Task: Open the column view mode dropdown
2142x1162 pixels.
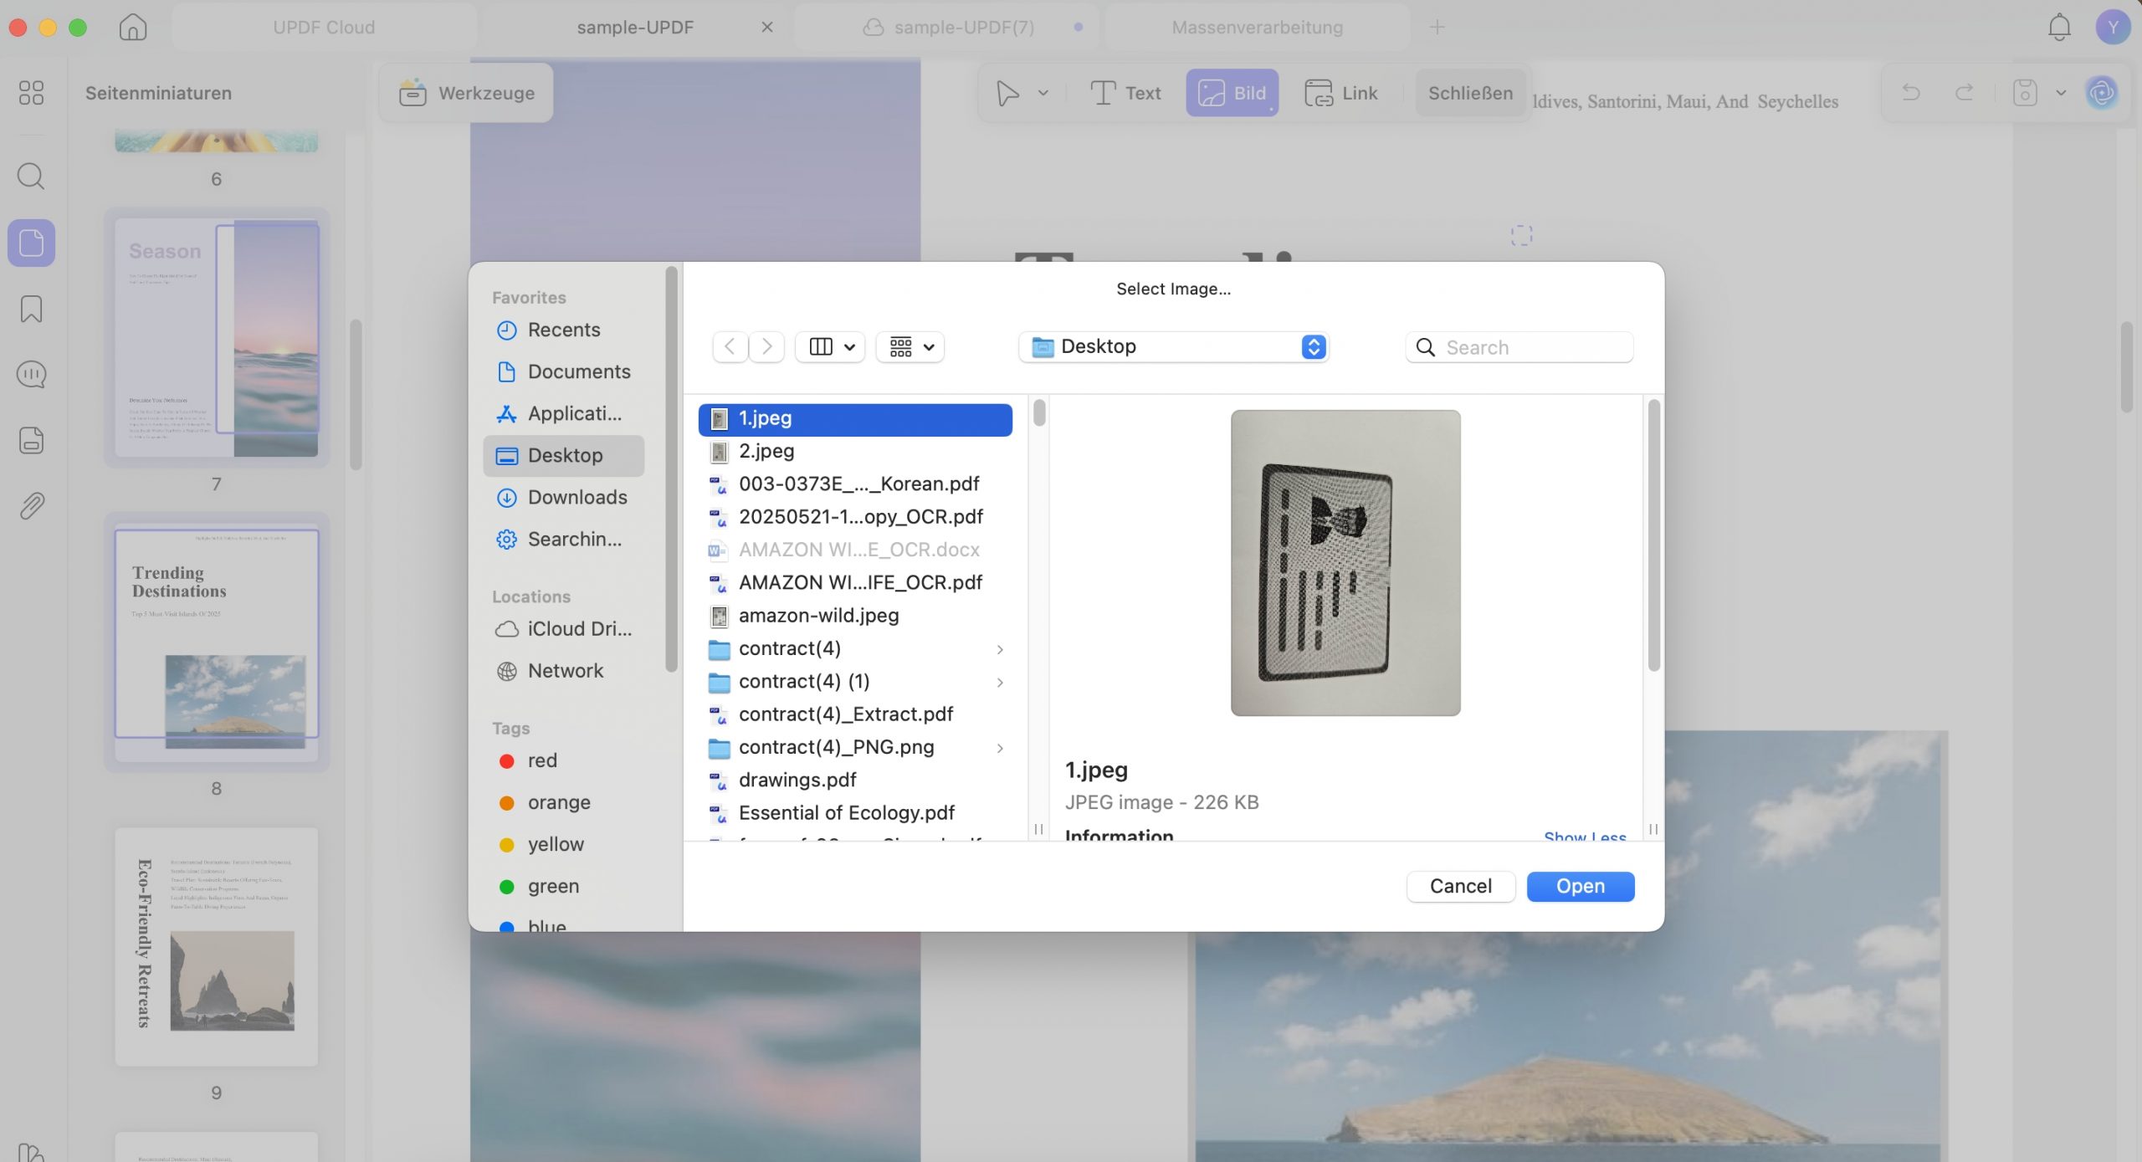Action: pyautogui.click(x=830, y=346)
